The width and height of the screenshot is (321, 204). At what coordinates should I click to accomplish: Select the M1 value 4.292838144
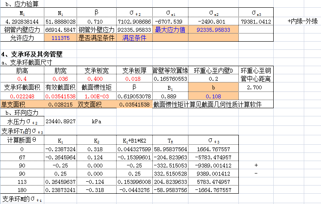[x=21, y=21]
